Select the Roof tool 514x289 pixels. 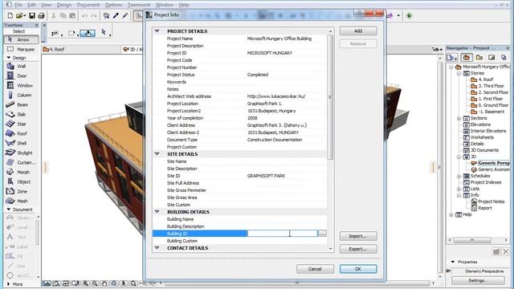coord(21,134)
